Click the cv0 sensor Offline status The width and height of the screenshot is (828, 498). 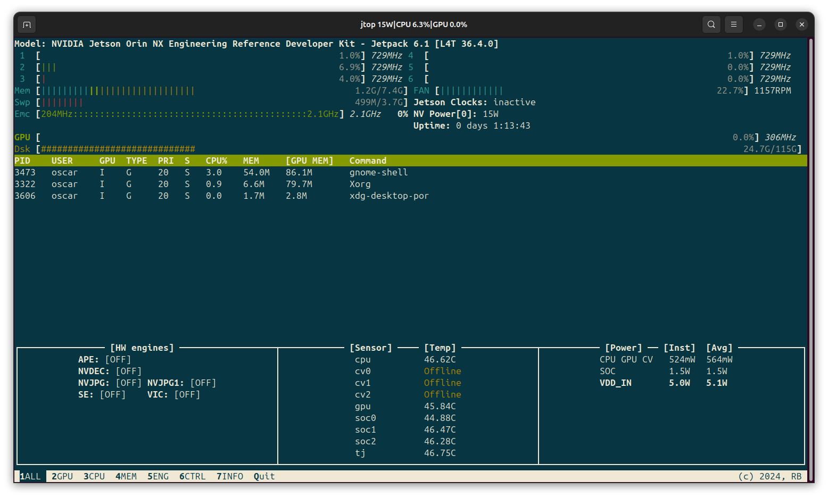(x=443, y=371)
